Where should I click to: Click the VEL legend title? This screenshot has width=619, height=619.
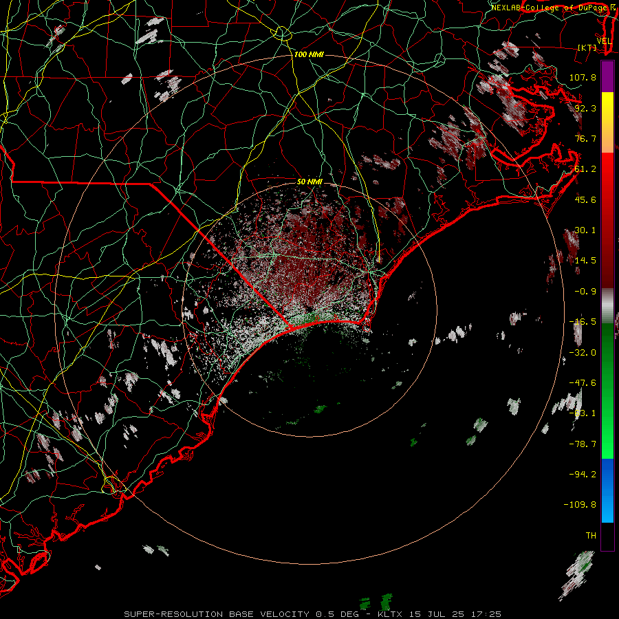click(604, 41)
